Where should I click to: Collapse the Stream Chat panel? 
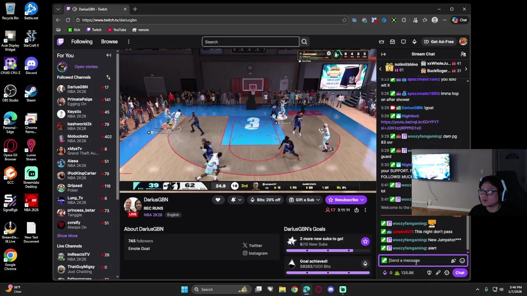pos(383,54)
